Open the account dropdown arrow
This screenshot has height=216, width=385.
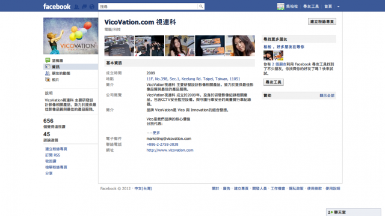point(338,7)
